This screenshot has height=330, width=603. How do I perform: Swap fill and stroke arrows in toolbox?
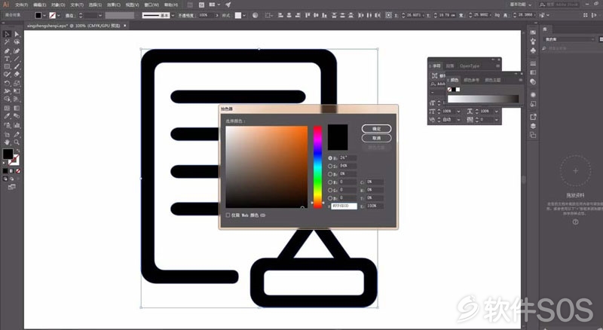(17, 151)
